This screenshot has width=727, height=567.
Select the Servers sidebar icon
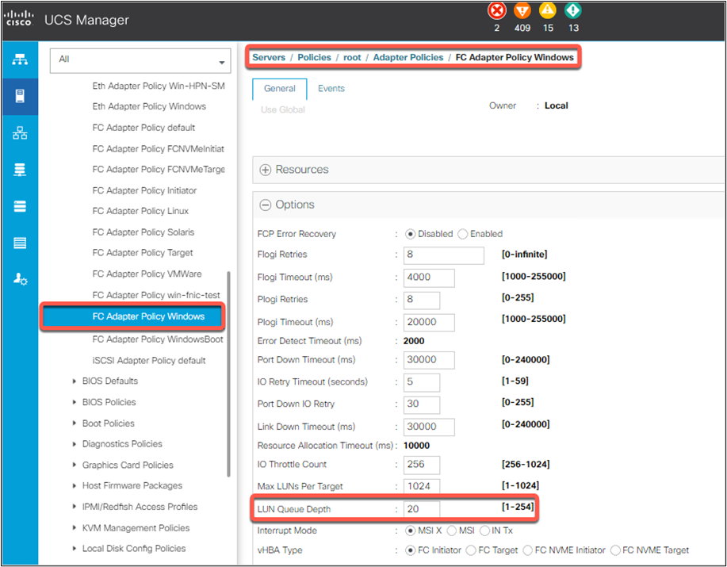point(20,97)
